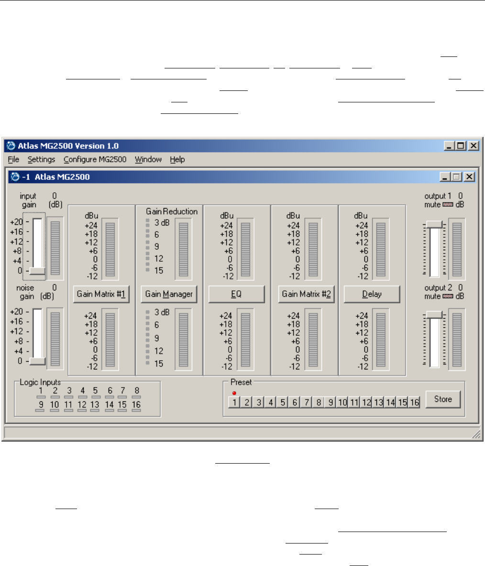The width and height of the screenshot is (485, 566).
Task: Open the Settings menu
Action: click(41, 159)
